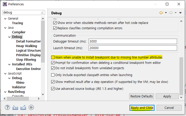This screenshot has height=116, width=186.
Task: Select Rhino under JavaScript Debug
Action: (20, 83)
